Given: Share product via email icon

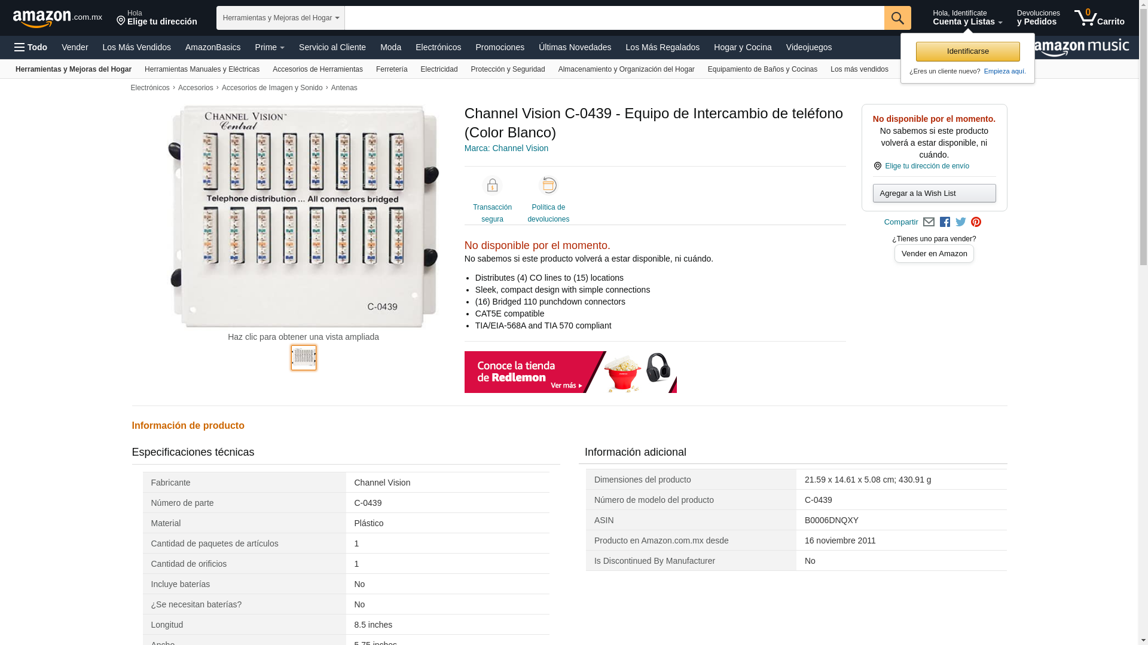Looking at the screenshot, I should [x=929, y=222].
